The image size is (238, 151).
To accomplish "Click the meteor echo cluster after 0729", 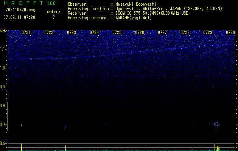I will [217, 124].
